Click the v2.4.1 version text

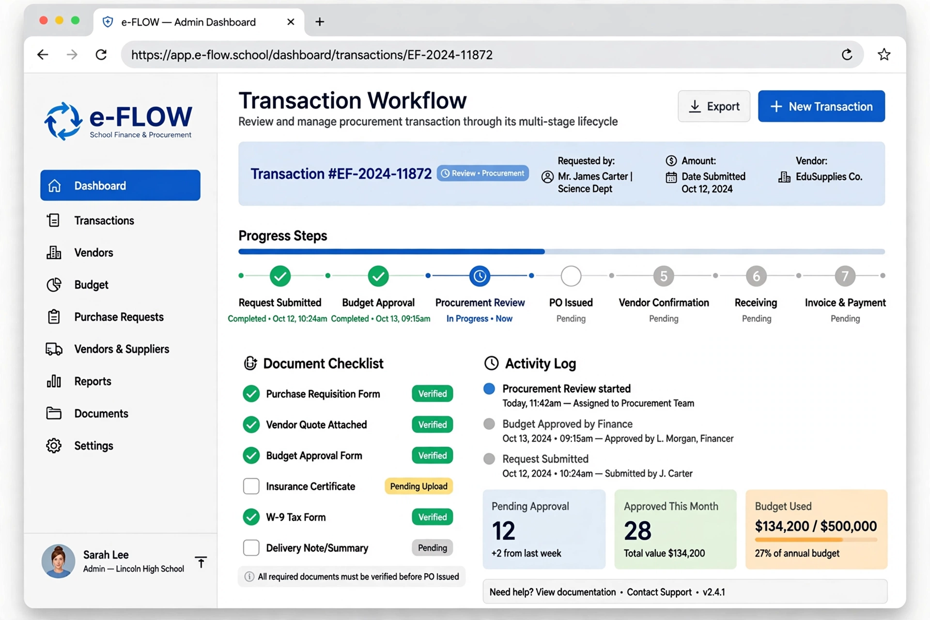[714, 592]
